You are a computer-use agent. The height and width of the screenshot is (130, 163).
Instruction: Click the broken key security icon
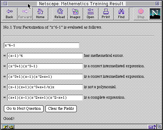(x=8, y=127)
